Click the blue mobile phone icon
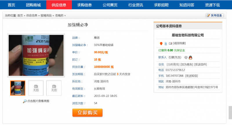 click(166, 43)
